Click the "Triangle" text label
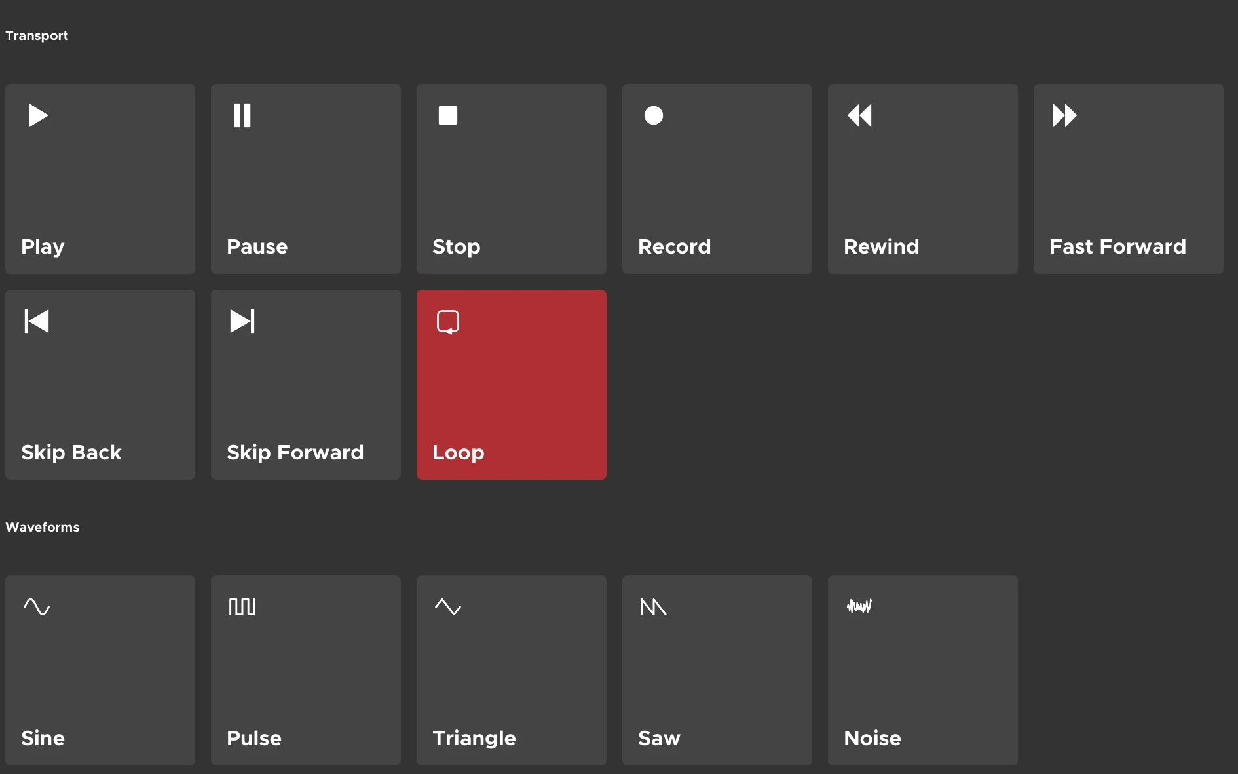This screenshot has width=1238, height=774. [474, 739]
